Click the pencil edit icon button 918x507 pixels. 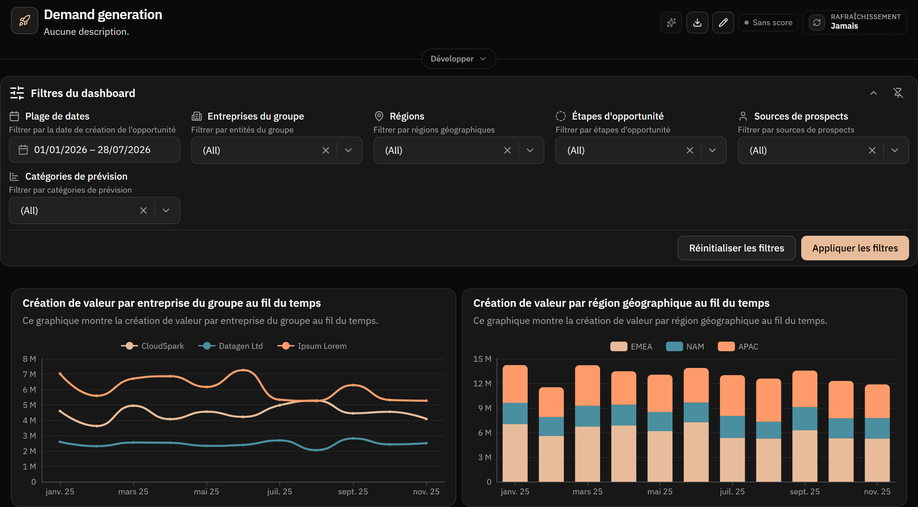point(723,23)
